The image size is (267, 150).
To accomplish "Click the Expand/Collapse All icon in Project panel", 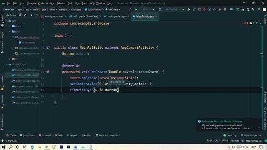I will pyautogui.click(x=25, y=15).
